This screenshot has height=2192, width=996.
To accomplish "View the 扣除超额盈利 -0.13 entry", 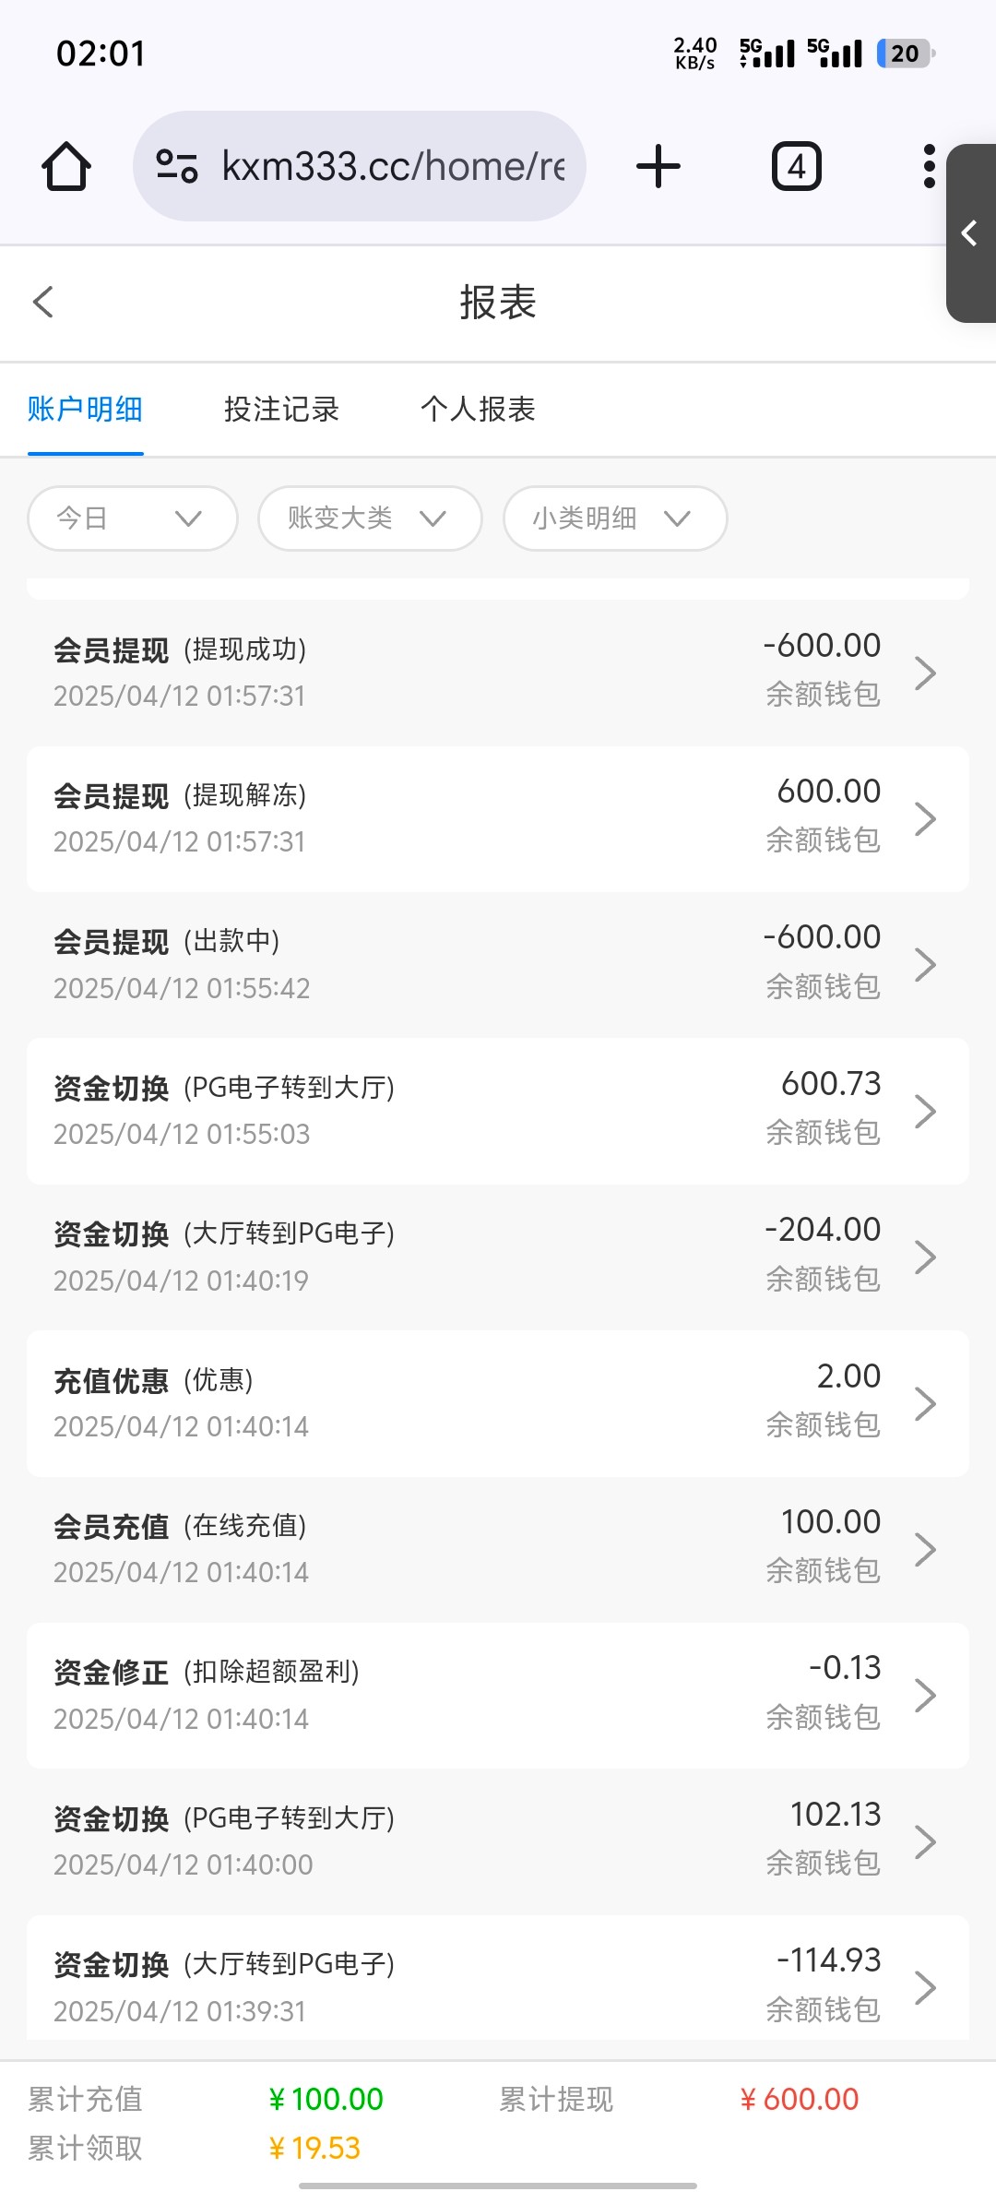I will click(x=497, y=1695).
